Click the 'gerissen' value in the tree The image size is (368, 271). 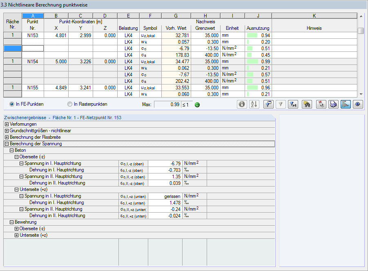(165, 196)
